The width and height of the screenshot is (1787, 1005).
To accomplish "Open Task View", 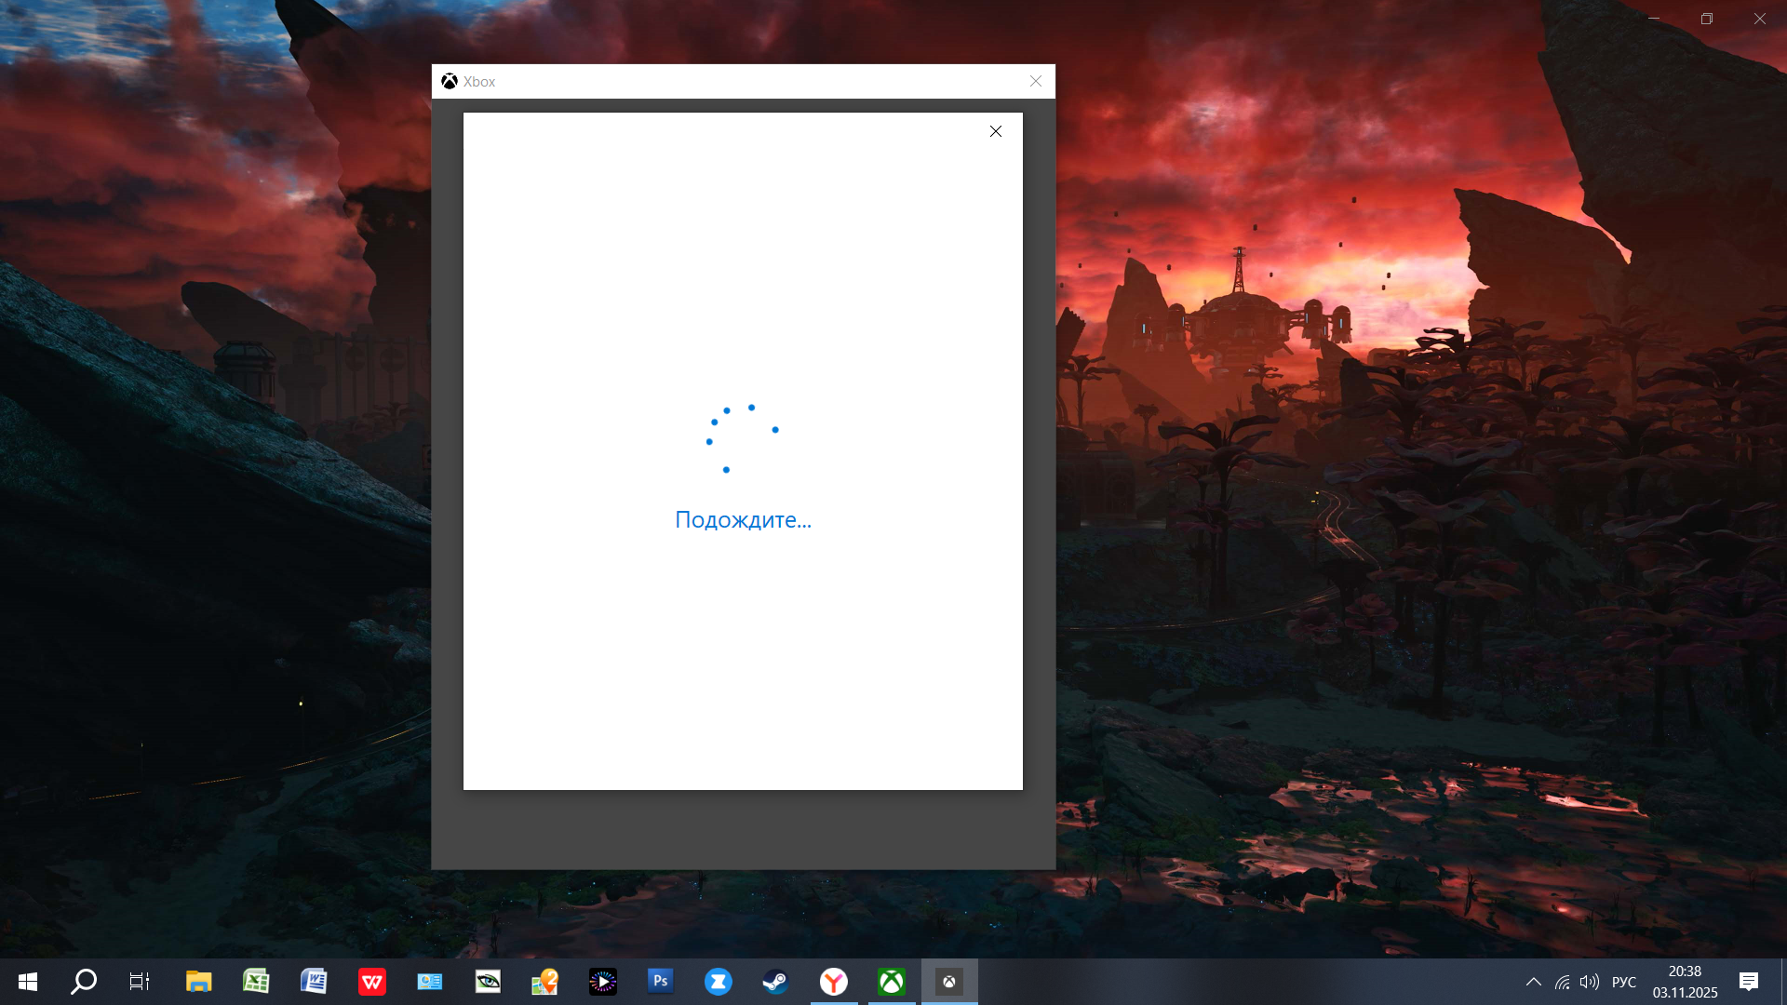I will point(140,982).
